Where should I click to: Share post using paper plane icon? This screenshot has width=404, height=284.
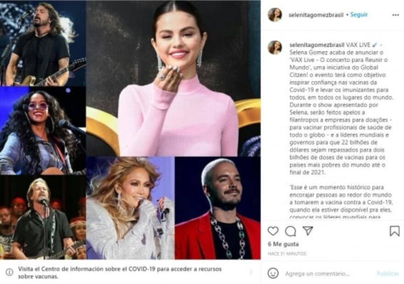pos(308,231)
